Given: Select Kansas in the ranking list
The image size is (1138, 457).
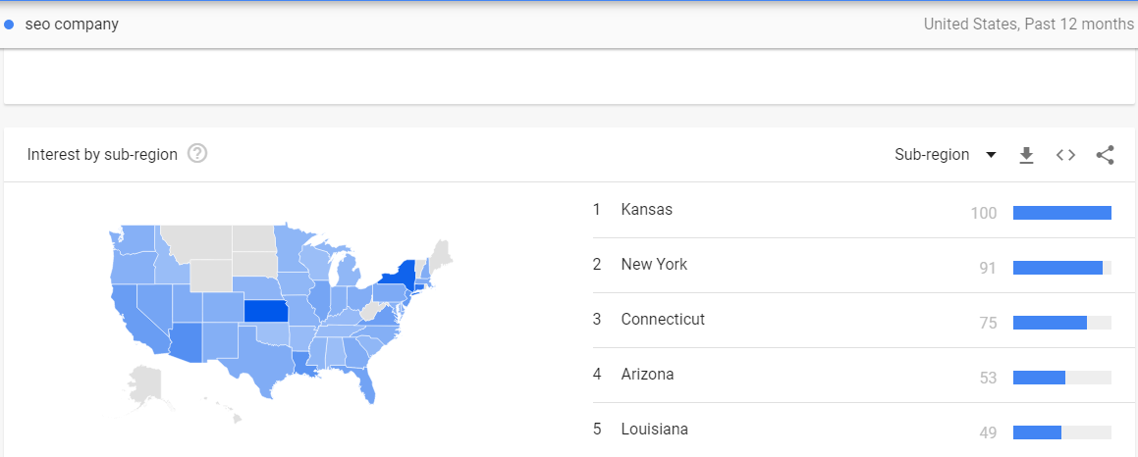Looking at the screenshot, I should click(647, 210).
